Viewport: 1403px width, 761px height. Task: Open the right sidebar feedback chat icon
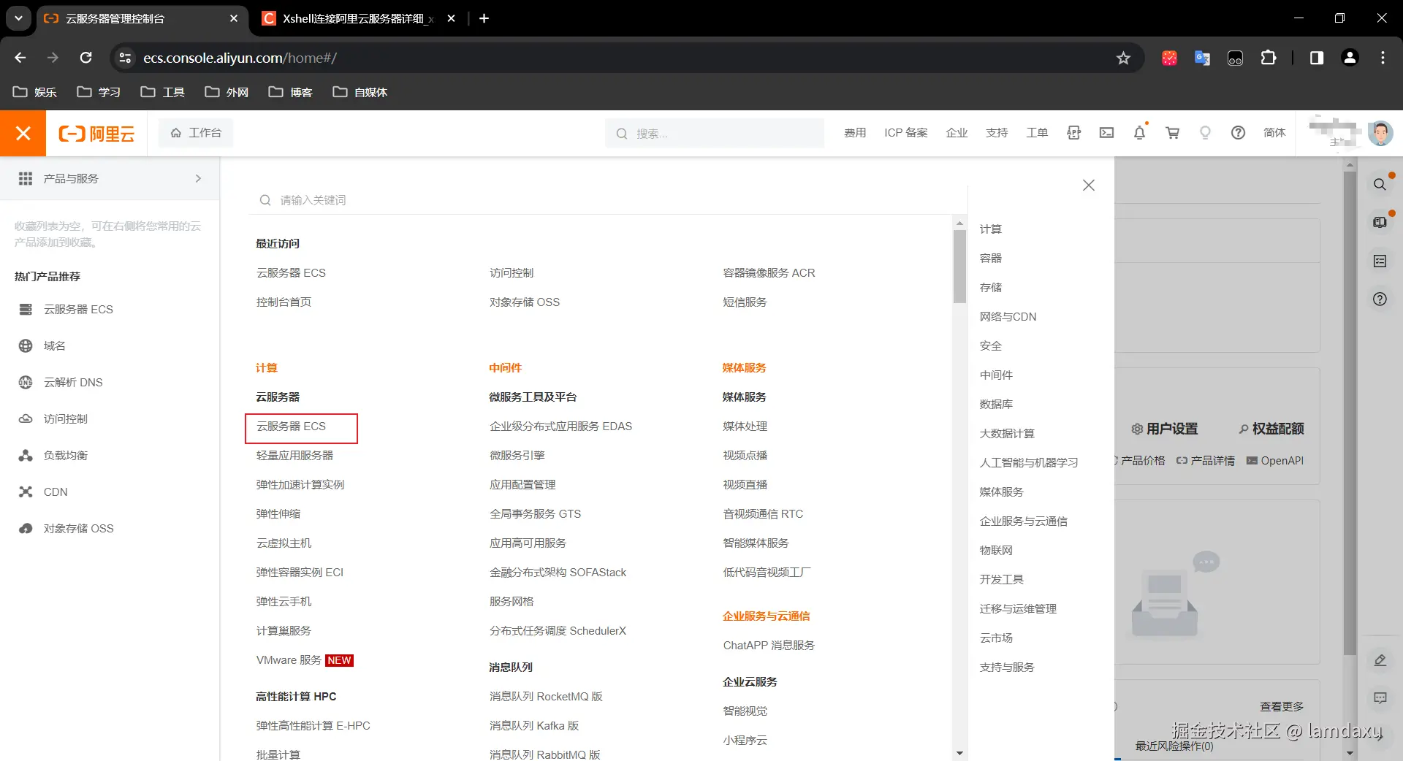click(x=1380, y=698)
